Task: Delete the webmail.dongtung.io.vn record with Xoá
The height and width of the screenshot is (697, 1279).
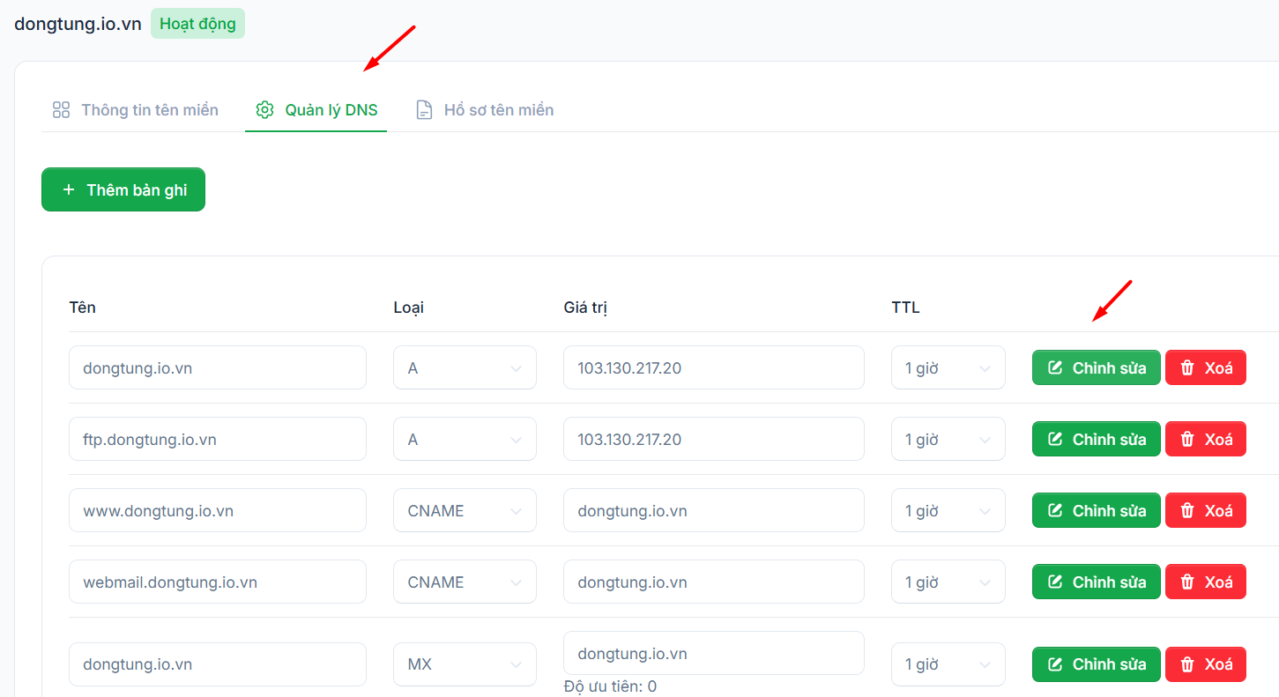Action: pyautogui.click(x=1206, y=582)
